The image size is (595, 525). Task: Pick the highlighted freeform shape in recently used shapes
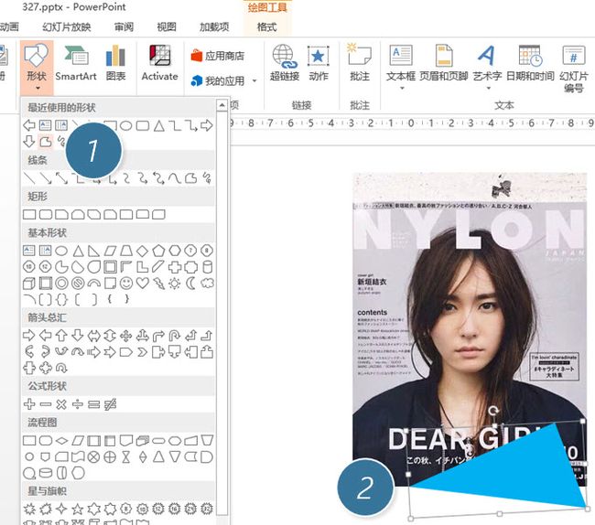[46, 142]
